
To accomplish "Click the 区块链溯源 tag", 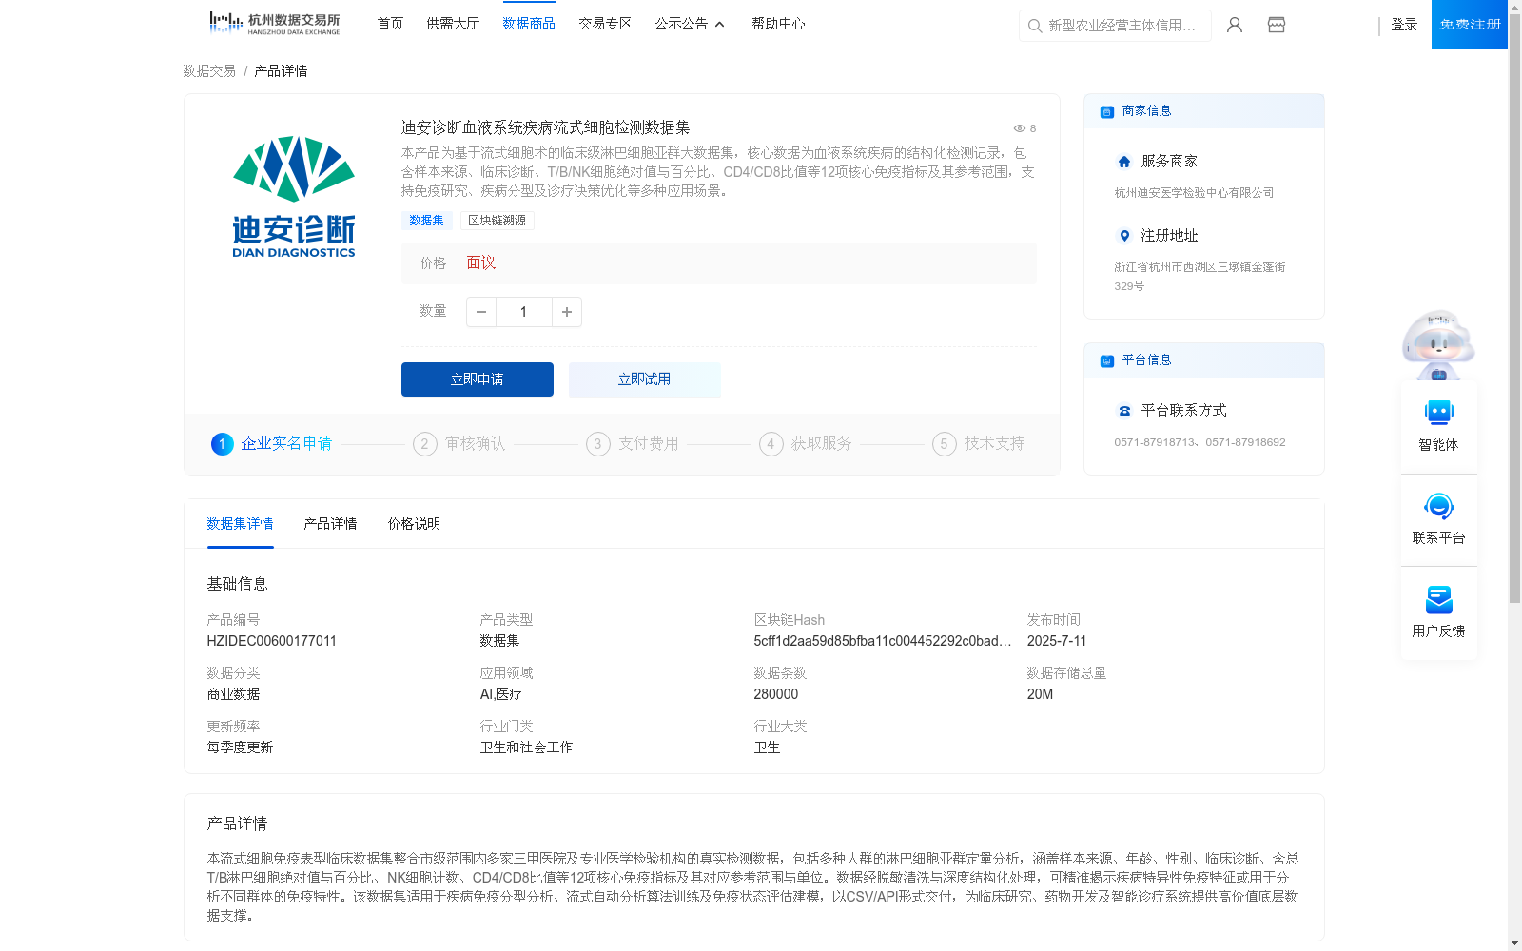I will [x=497, y=221].
